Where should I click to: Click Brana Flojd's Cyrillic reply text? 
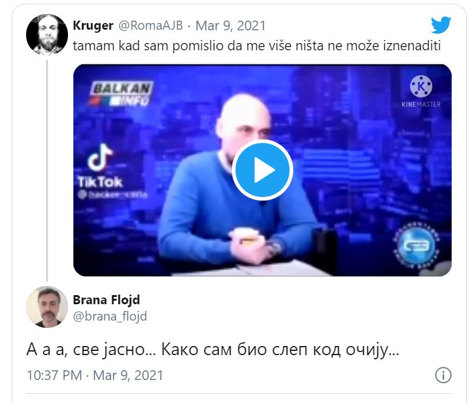213,350
